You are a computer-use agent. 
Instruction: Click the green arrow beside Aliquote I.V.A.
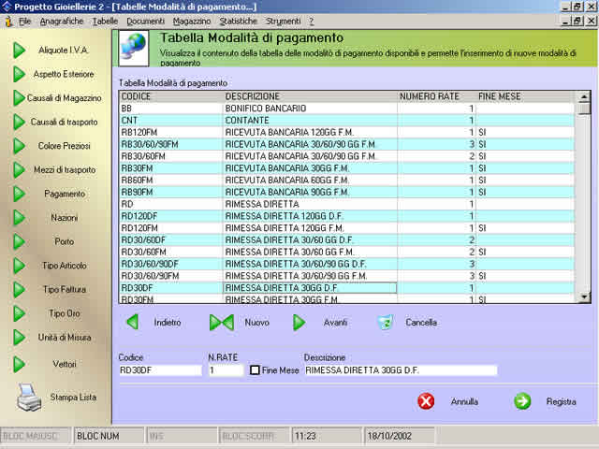coord(19,50)
